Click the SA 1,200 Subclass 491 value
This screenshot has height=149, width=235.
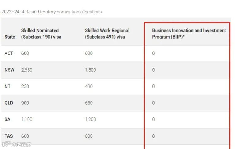[90, 119]
